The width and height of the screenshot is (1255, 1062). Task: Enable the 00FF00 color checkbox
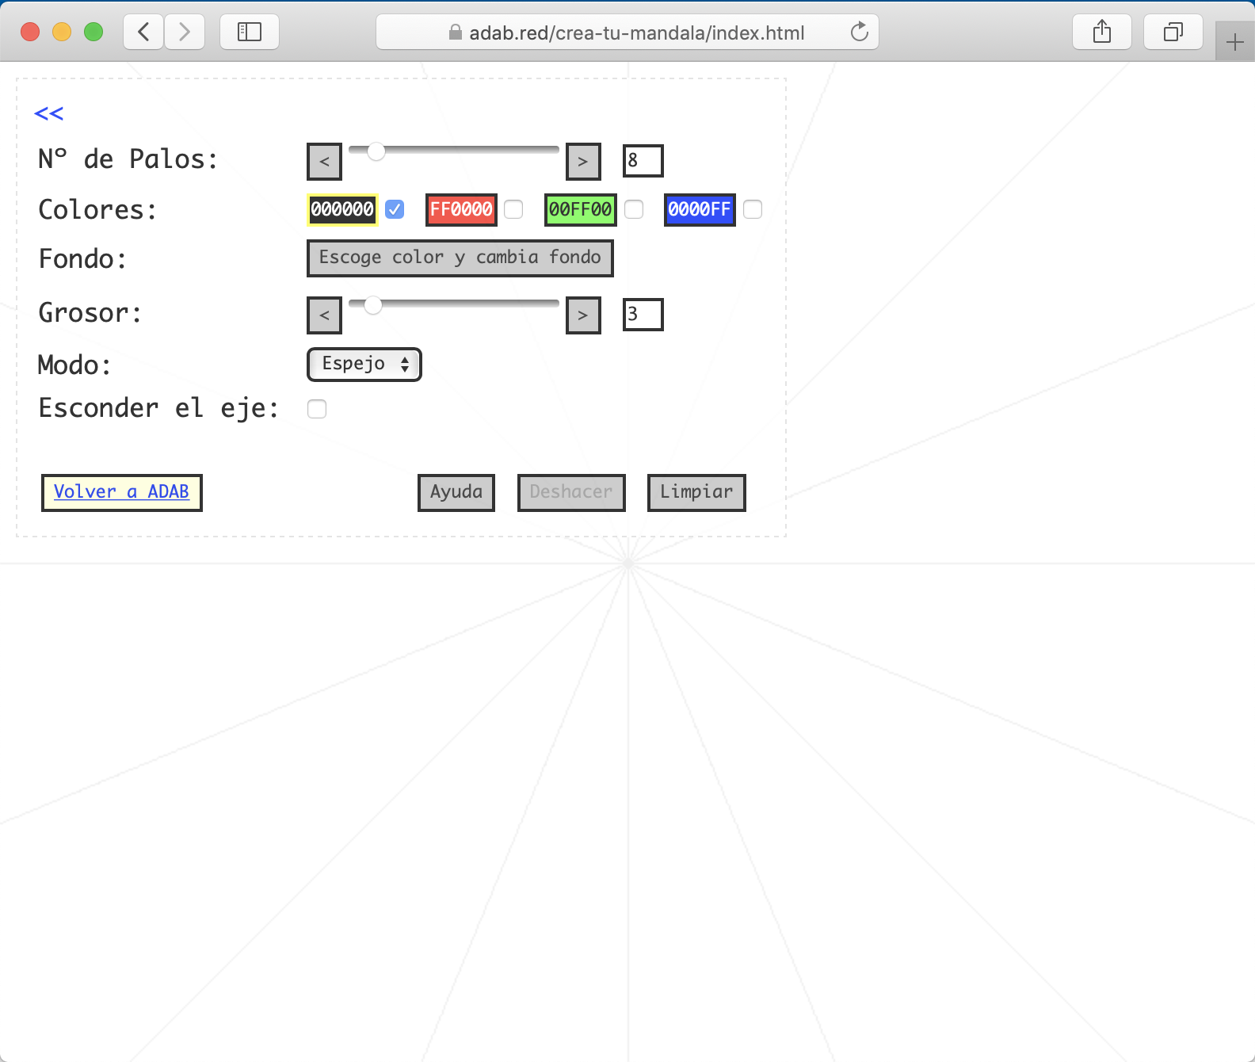pyautogui.click(x=634, y=209)
